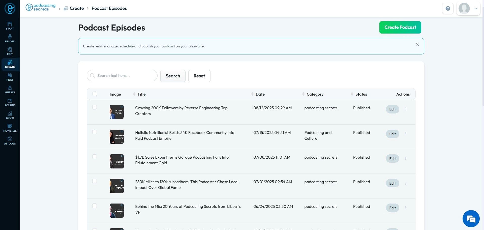Click the date '06/24/2025 03:30 AM'
The image size is (484, 230).
(x=273, y=207)
